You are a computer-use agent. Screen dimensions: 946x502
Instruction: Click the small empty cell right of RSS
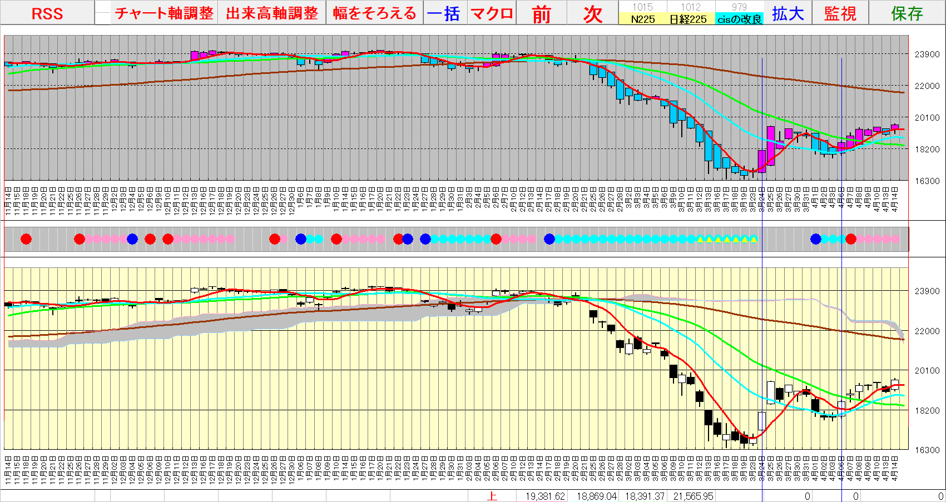click(x=102, y=13)
